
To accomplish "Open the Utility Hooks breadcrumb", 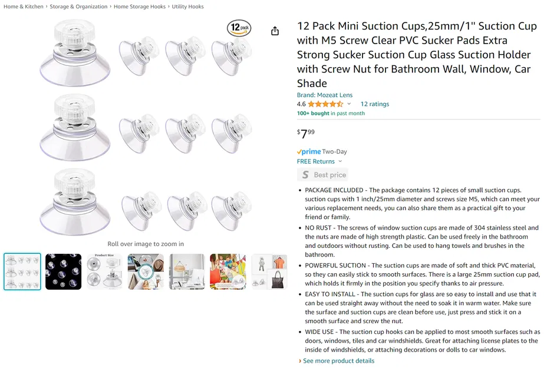I will (187, 6).
